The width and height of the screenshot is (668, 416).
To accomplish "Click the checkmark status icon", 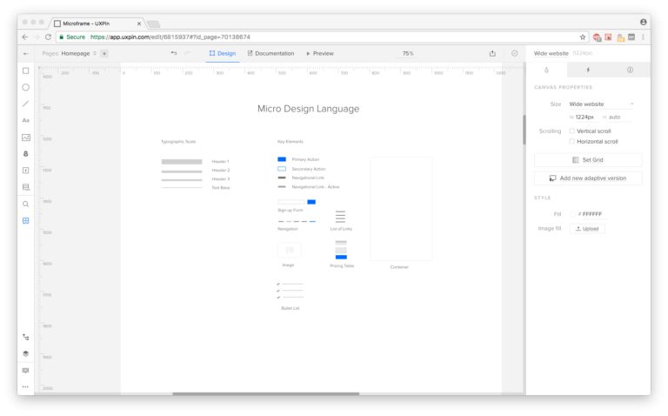I will 515,53.
